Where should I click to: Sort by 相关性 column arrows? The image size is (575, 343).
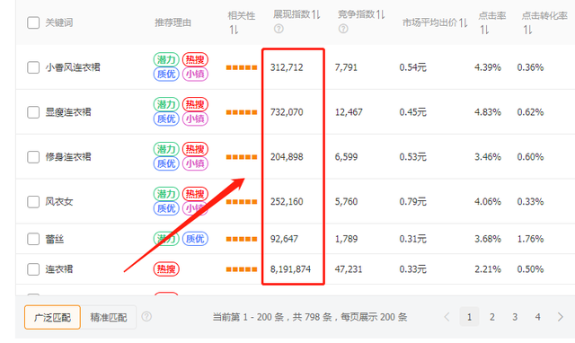pyautogui.click(x=234, y=30)
